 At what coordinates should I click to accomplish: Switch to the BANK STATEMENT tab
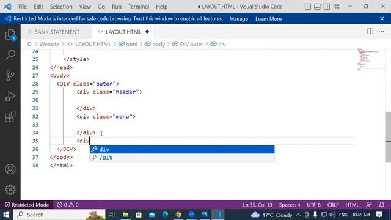tap(57, 32)
